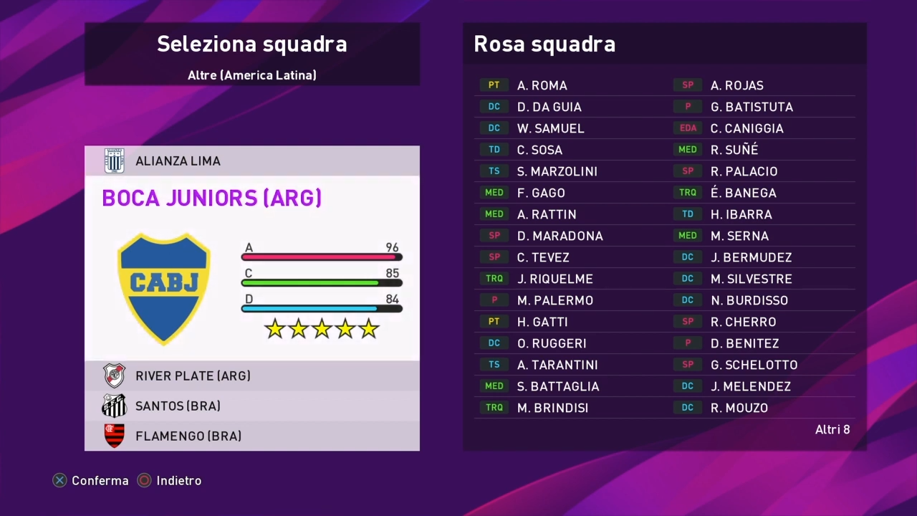Image resolution: width=917 pixels, height=516 pixels.
Task: Click the circle Indietro button icon
Action: tap(144, 481)
